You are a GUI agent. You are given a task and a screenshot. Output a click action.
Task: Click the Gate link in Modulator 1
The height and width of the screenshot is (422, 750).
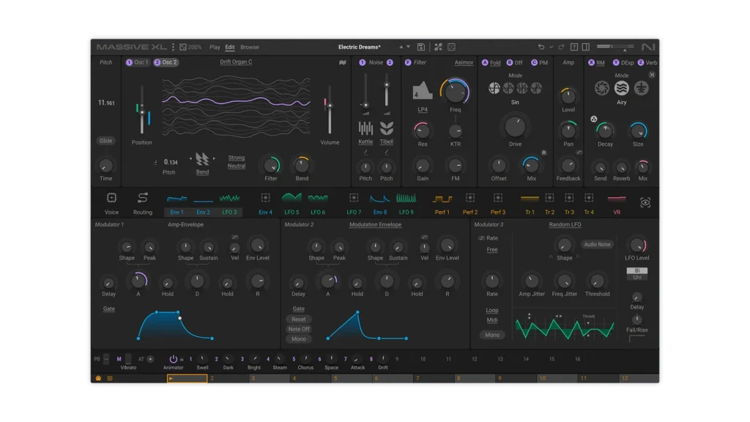[x=108, y=308]
